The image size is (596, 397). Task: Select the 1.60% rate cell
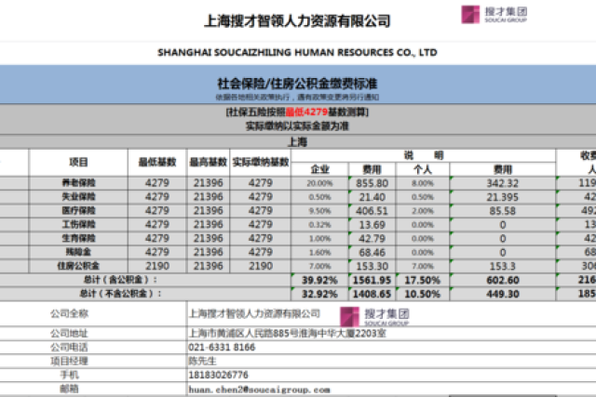pos(319,252)
